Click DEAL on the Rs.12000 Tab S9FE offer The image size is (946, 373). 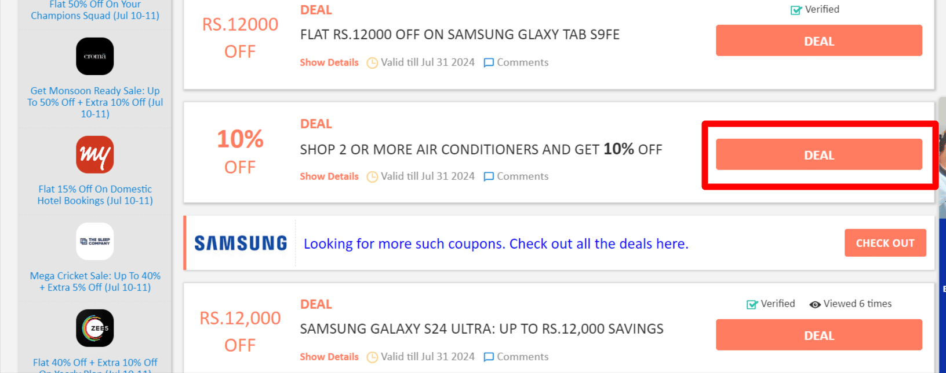[818, 40]
